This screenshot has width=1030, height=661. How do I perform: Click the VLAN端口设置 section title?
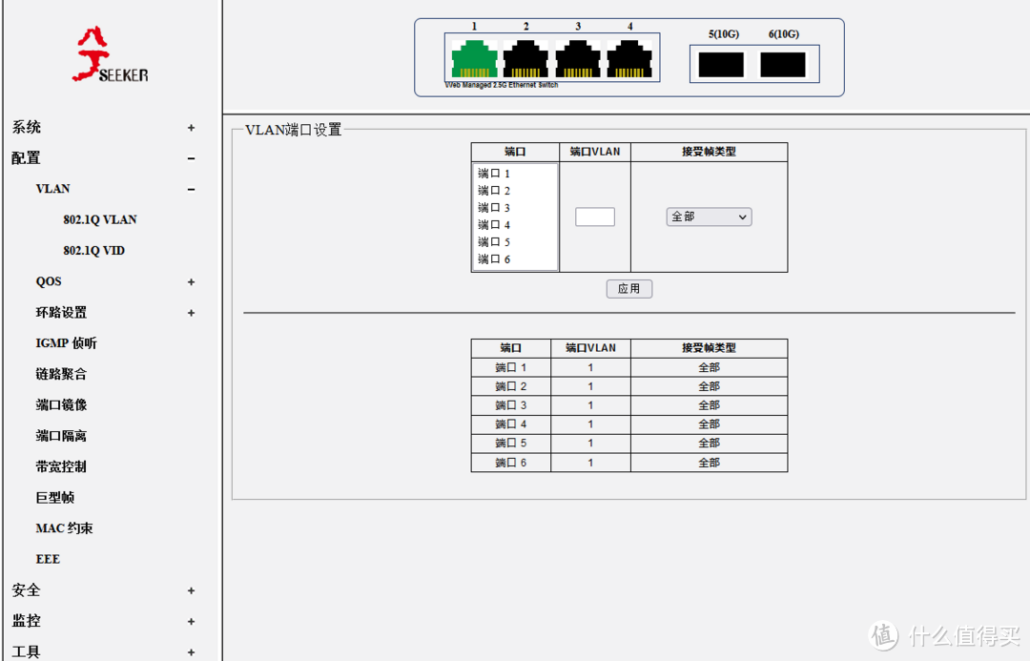(293, 130)
